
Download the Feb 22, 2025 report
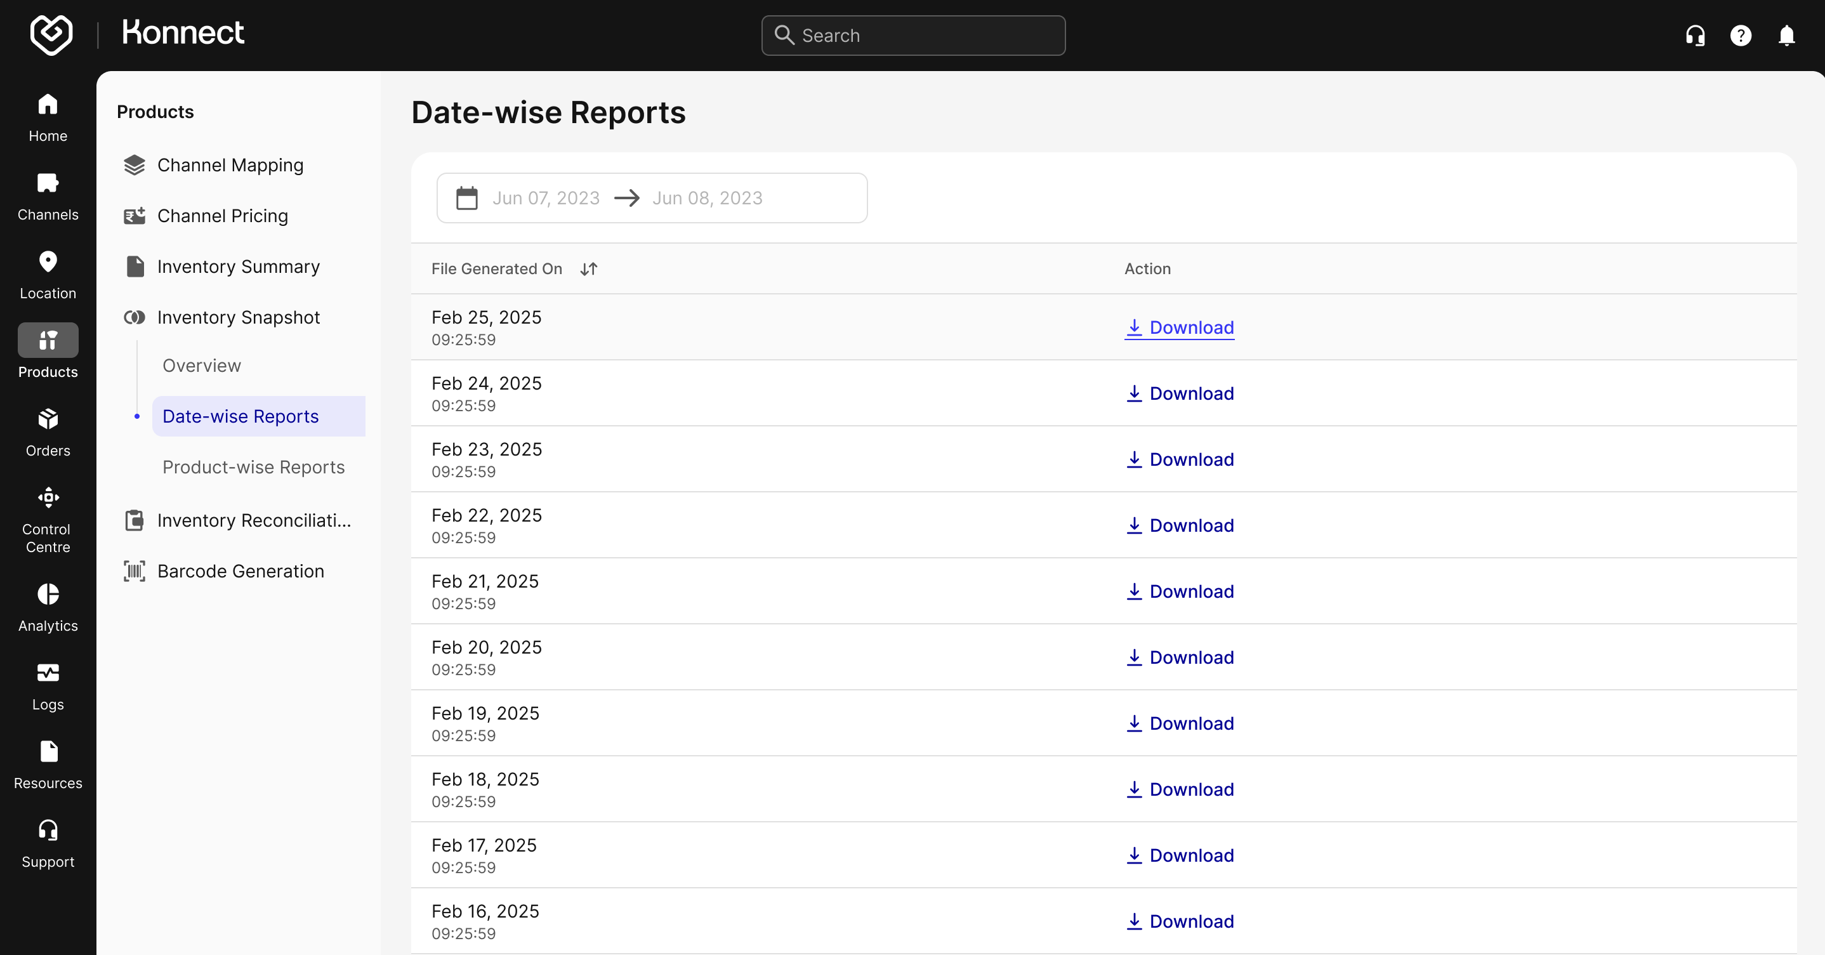pyautogui.click(x=1180, y=525)
